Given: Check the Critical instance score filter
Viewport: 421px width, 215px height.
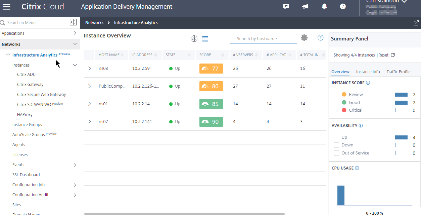Looking at the screenshot, I should (x=336, y=110).
